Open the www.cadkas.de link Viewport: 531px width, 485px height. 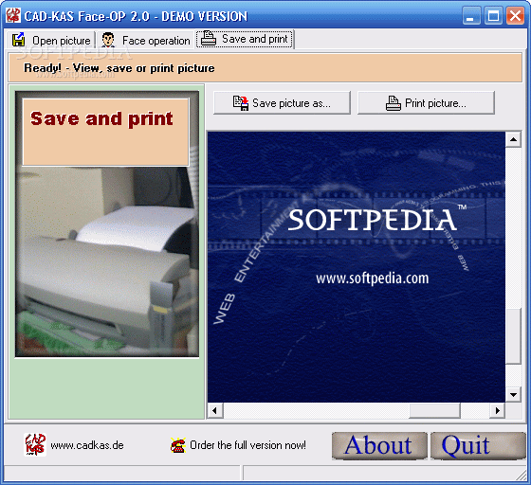(x=87, y=445)
